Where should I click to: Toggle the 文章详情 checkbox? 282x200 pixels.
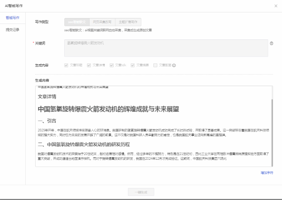tap(89, 66)
